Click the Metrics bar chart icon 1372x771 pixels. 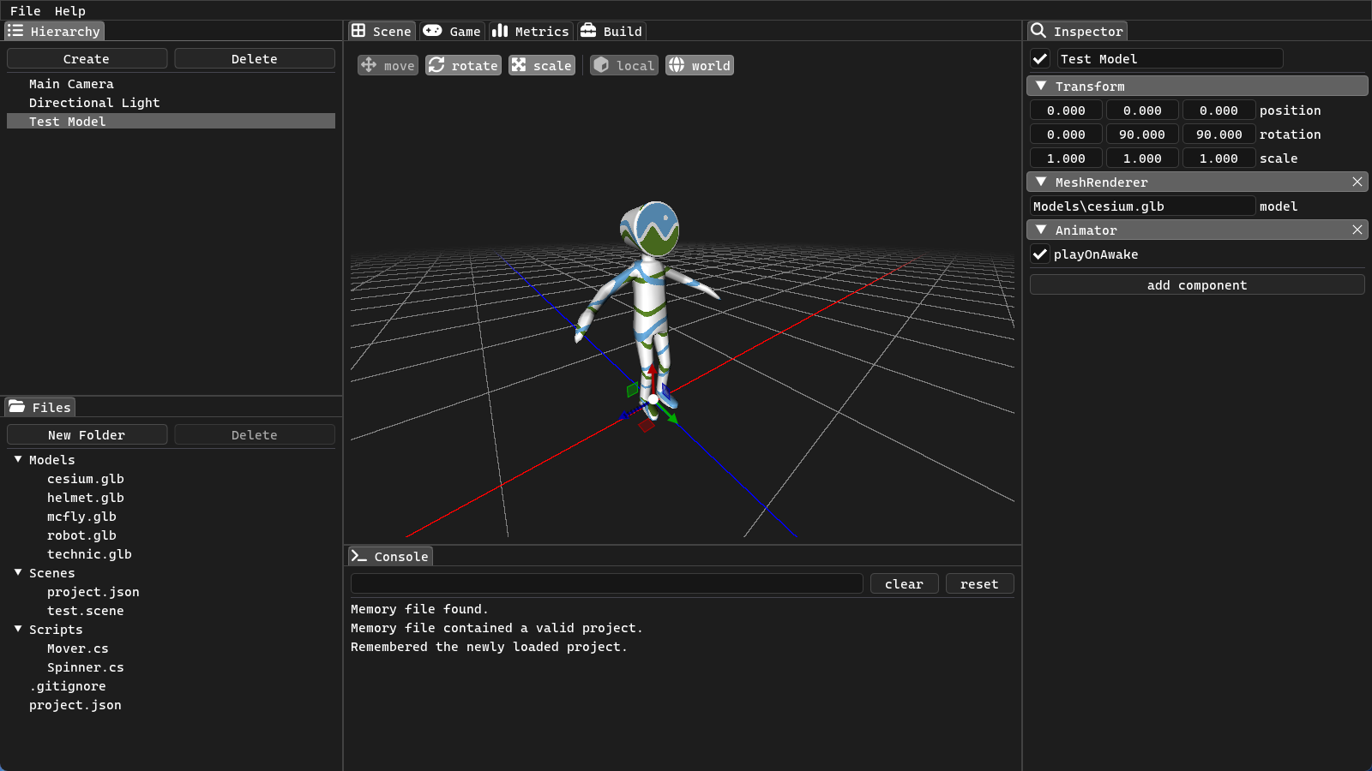coord(501,31)
